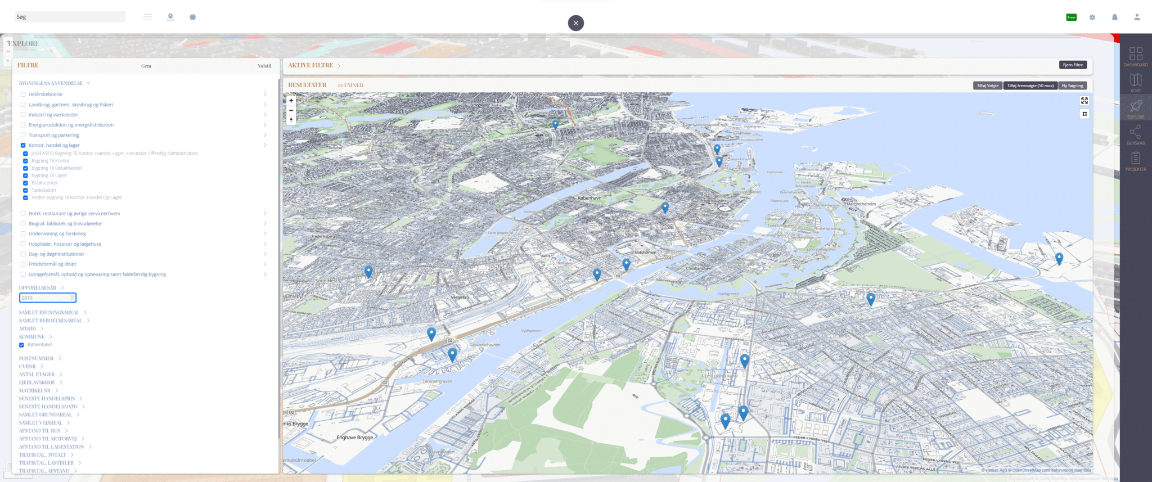Image resolution: width=1152 pixels, height=482 pixels.
Task: Open the hamburger menu in the top bar
Action: click(x=148, y=17)
